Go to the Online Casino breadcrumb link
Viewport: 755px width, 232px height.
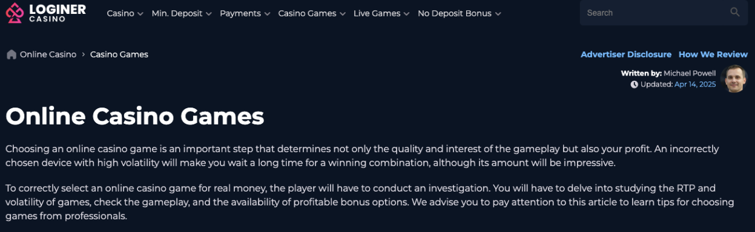pyautogui.click(x=48, y=54)
